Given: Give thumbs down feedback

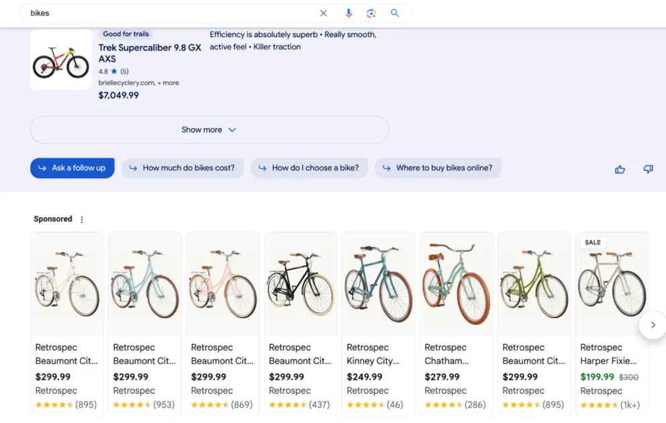Looking at the screenshot, I should 648,170.
